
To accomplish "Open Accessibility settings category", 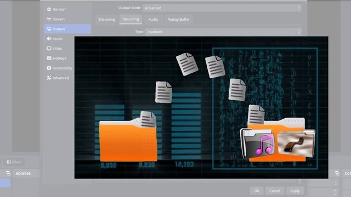I will pyautogui.click(x=60, y=68).
